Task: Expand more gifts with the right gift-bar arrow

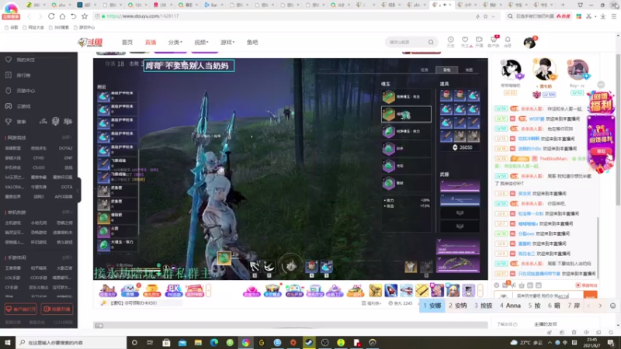Action: [x=480, y=290]
